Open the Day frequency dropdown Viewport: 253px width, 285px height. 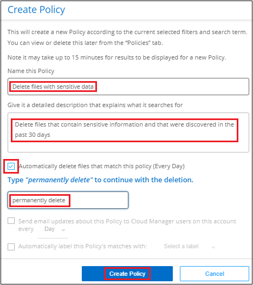click(x=53, y=229)
